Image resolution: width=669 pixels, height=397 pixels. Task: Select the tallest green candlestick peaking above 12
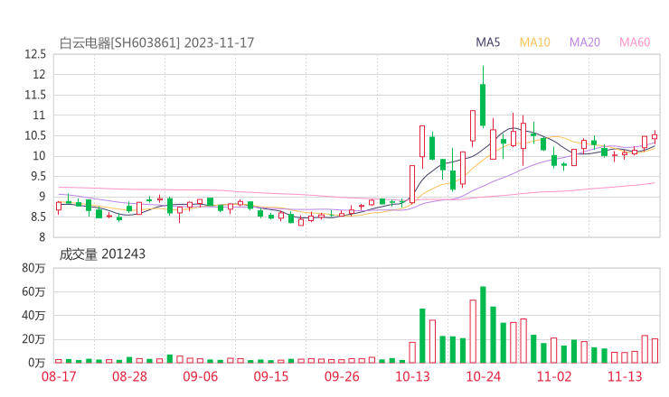click(483, 105)
